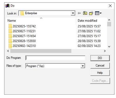This screenshot has height=98, width=116.
Task: Open Help for this dialog
Action: tap(100, 73)
